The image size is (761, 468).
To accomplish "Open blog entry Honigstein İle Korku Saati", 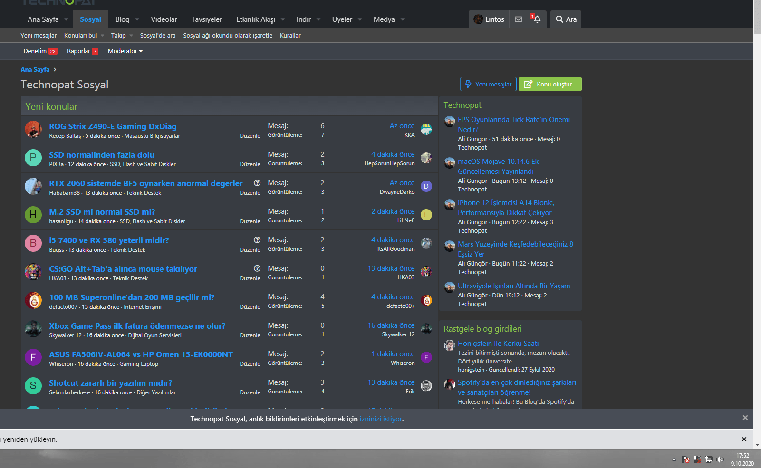I will 498,344.
